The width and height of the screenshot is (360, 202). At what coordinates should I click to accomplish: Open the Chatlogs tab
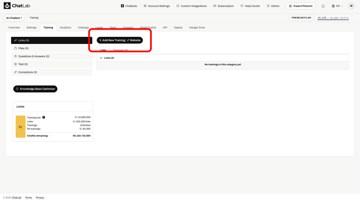(83, 28)
